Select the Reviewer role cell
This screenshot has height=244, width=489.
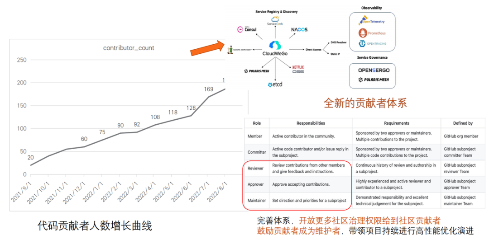tap(255, 168)
